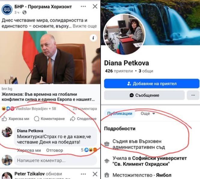Open the three-dot menu on the БНР post
Image resolution: width=200 pixels, height=179 pixels.
click(83, 6)
